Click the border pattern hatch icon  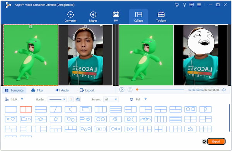tap(78, 99)
